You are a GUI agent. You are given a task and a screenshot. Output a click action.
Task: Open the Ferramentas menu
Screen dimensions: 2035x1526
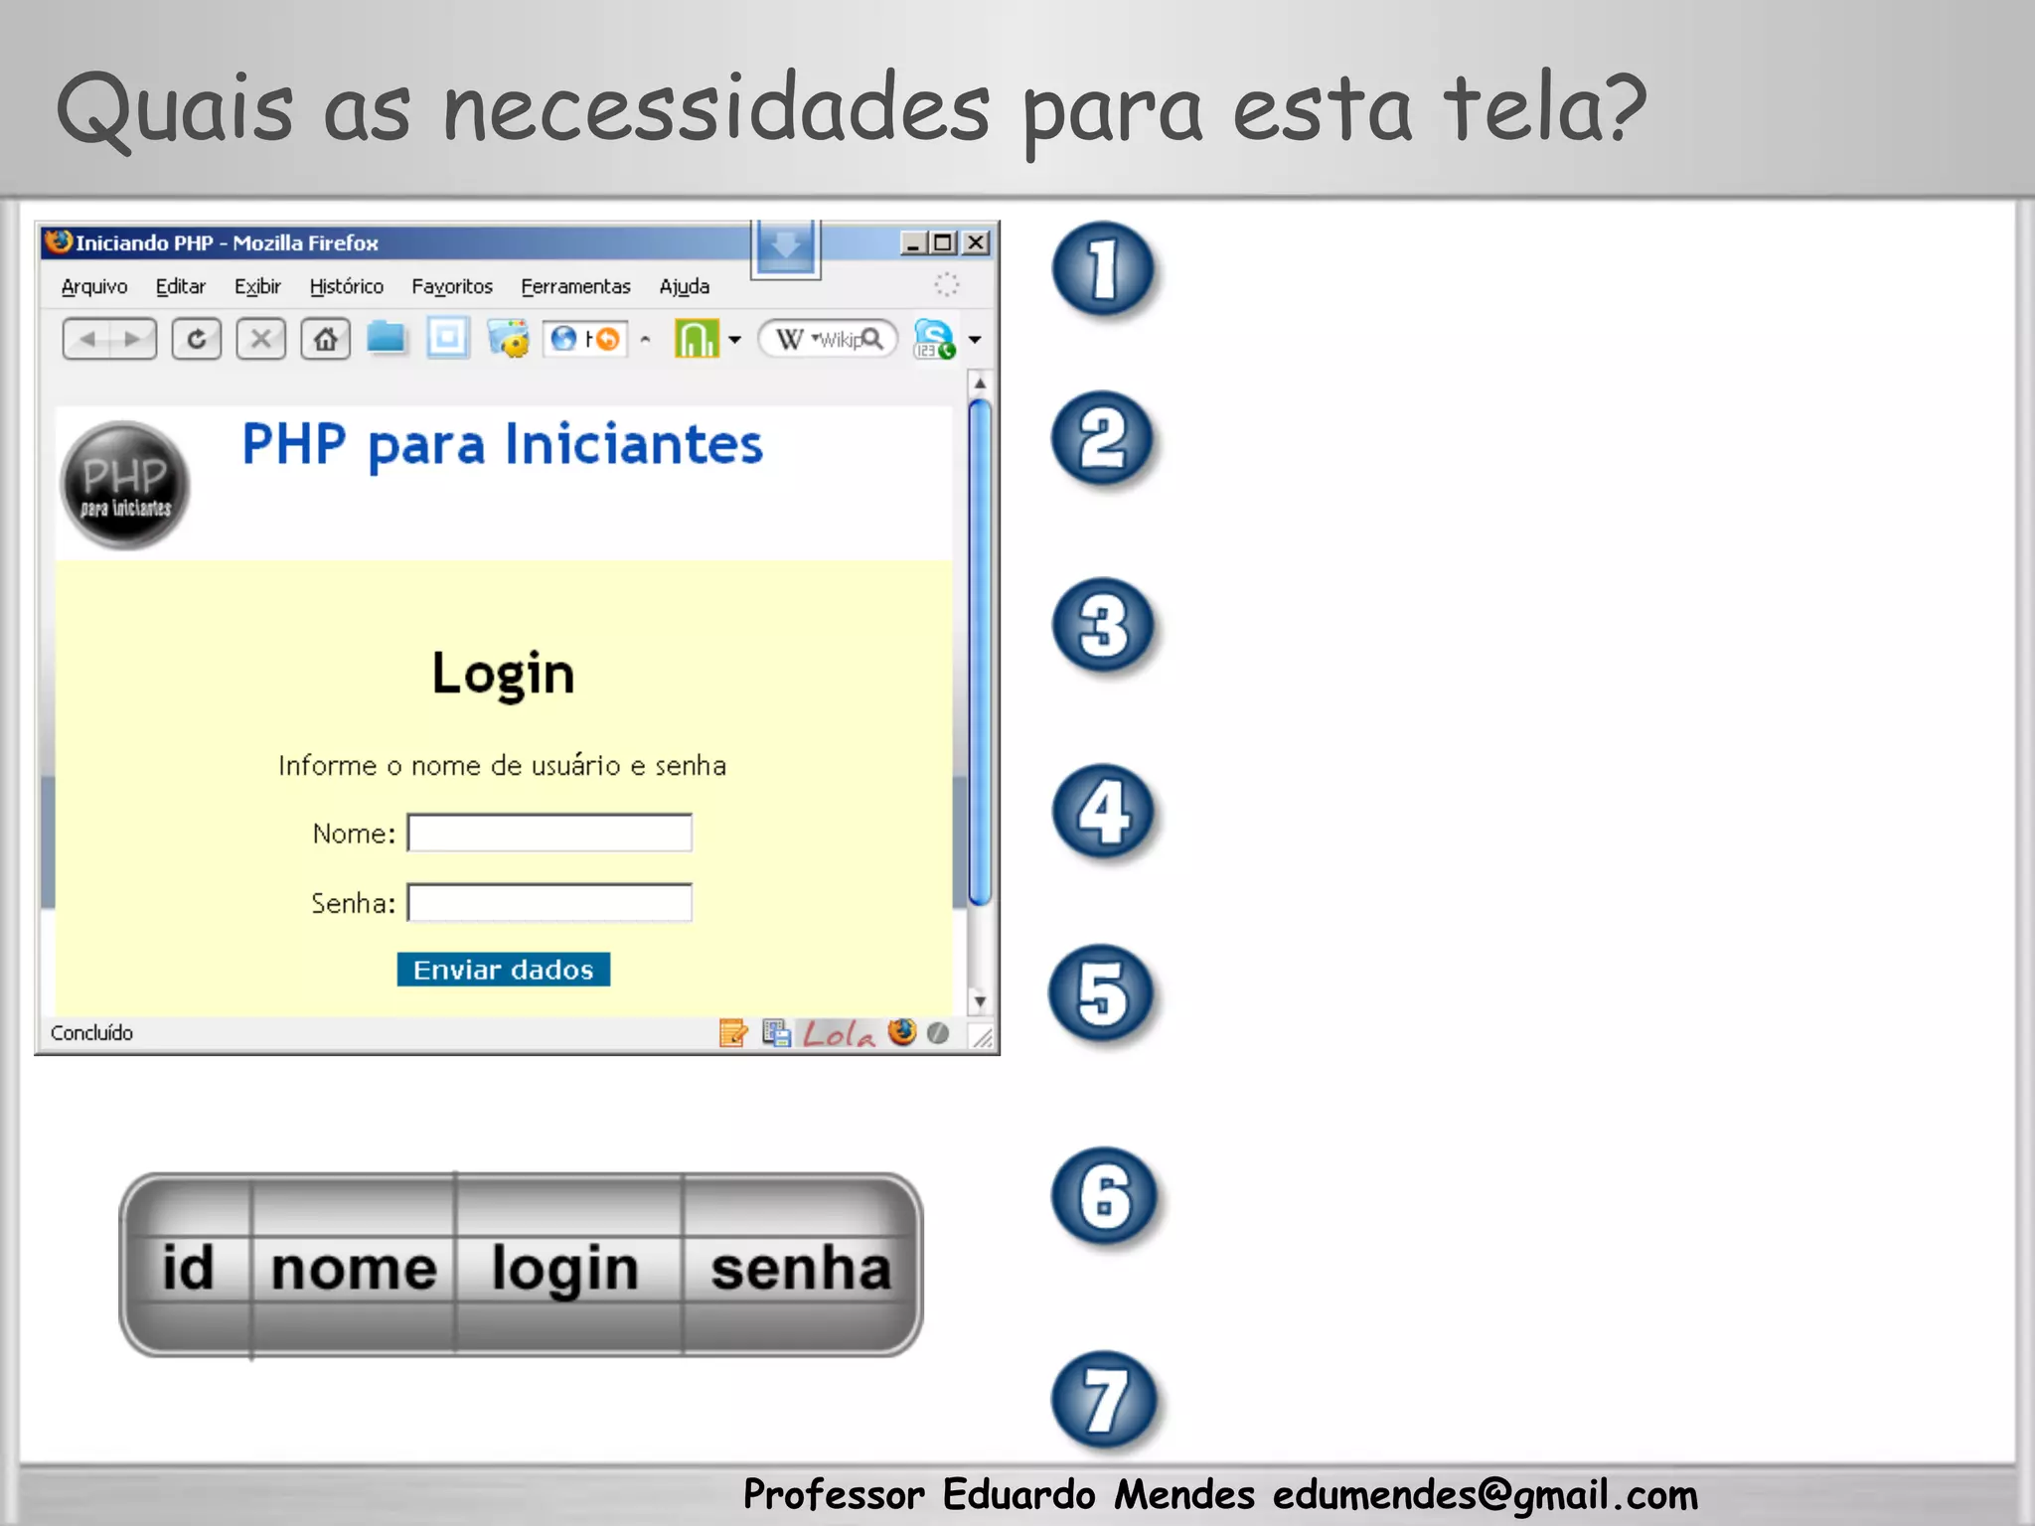(575, 286)
